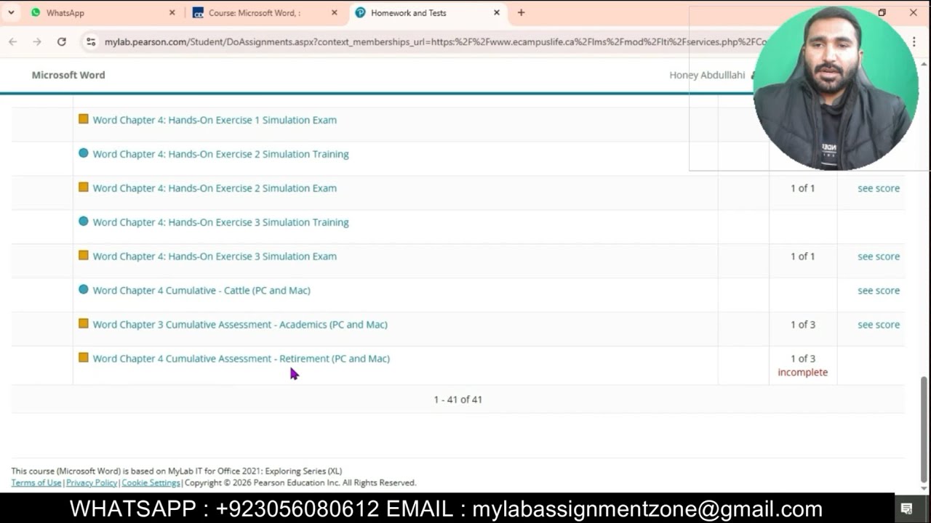Click '1 of 1' attempts for Exercise 2 Exam

[803, 188]
